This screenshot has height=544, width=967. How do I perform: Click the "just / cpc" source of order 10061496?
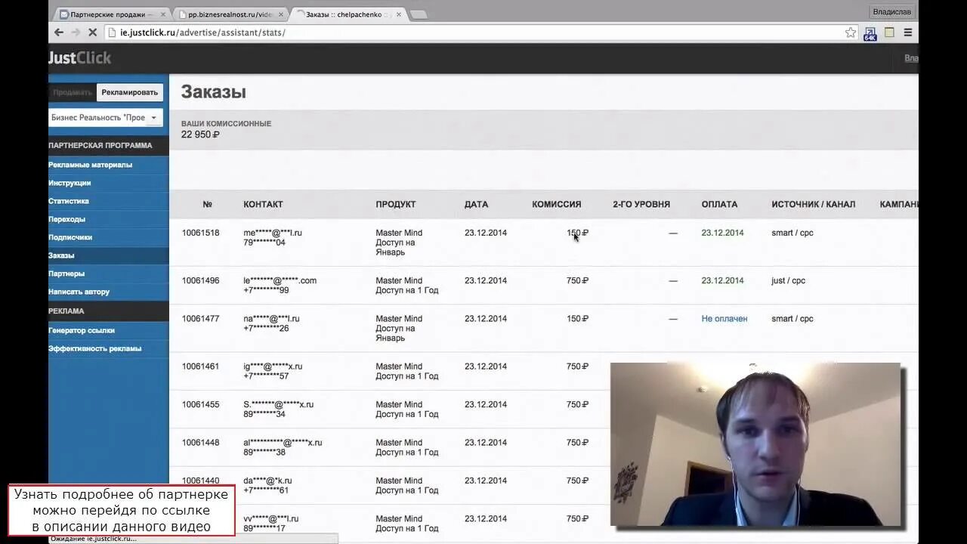pos(789,280)
